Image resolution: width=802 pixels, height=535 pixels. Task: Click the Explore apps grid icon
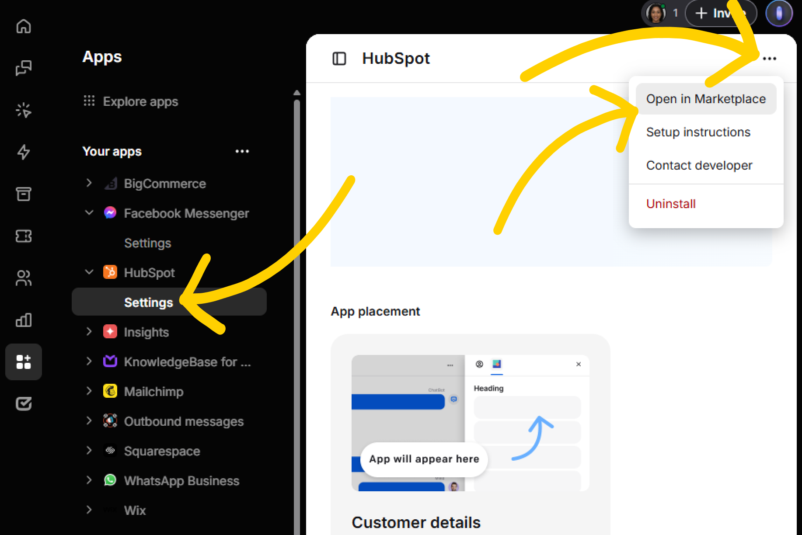pyautogui.click(x=89, y=101)
